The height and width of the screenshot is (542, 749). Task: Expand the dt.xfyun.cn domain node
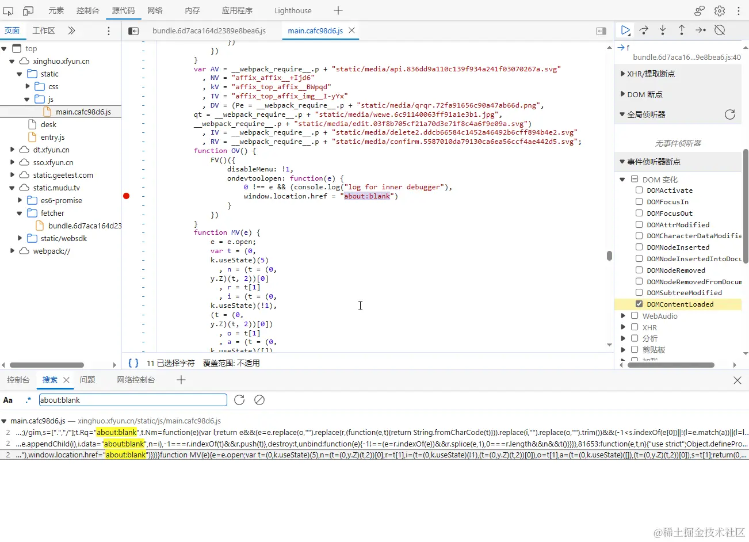(x=12, y=150)
